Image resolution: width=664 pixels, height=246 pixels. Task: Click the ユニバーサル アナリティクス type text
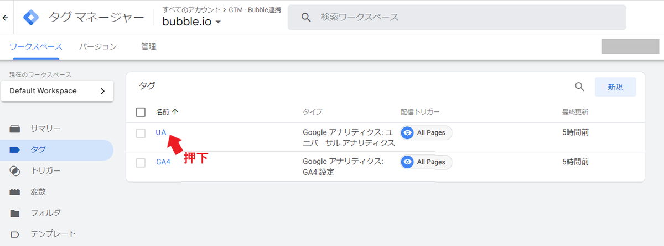click(349, 138)
